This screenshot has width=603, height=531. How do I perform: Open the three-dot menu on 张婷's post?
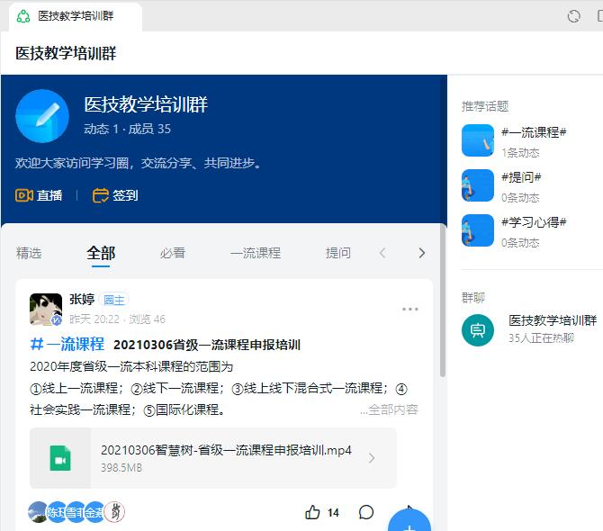coord(410,310)
